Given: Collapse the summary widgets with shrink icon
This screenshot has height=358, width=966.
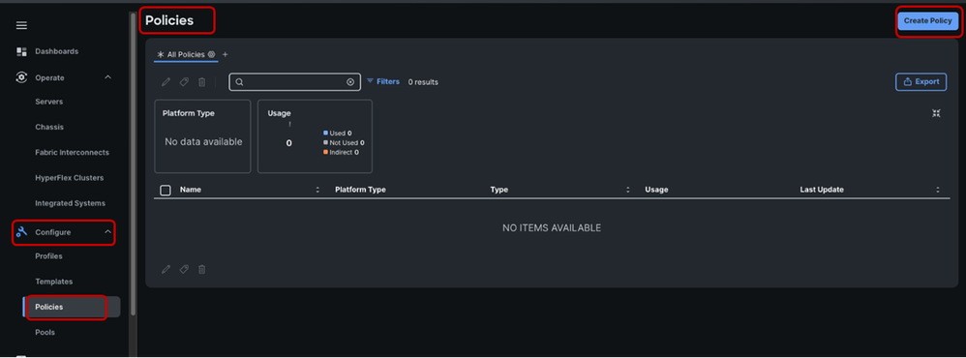Looking at the screenshot, I should [936, 113].
